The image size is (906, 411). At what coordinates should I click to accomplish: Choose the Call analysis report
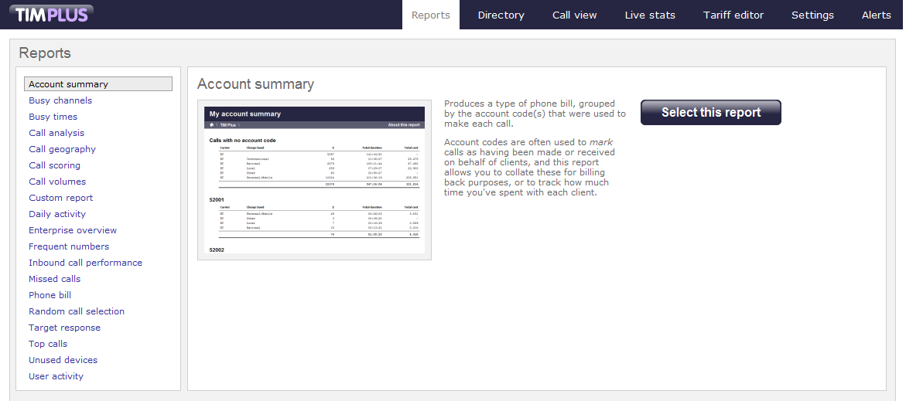[x=56, y=133]
